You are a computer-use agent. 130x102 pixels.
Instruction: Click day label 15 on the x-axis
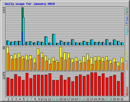tap(61, 99)
